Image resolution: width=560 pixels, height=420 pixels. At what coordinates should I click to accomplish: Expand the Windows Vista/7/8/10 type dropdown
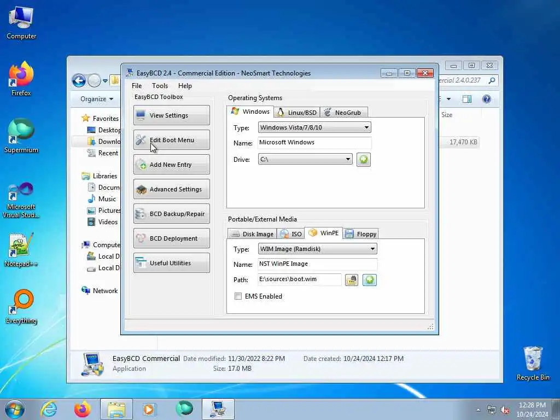314,127
